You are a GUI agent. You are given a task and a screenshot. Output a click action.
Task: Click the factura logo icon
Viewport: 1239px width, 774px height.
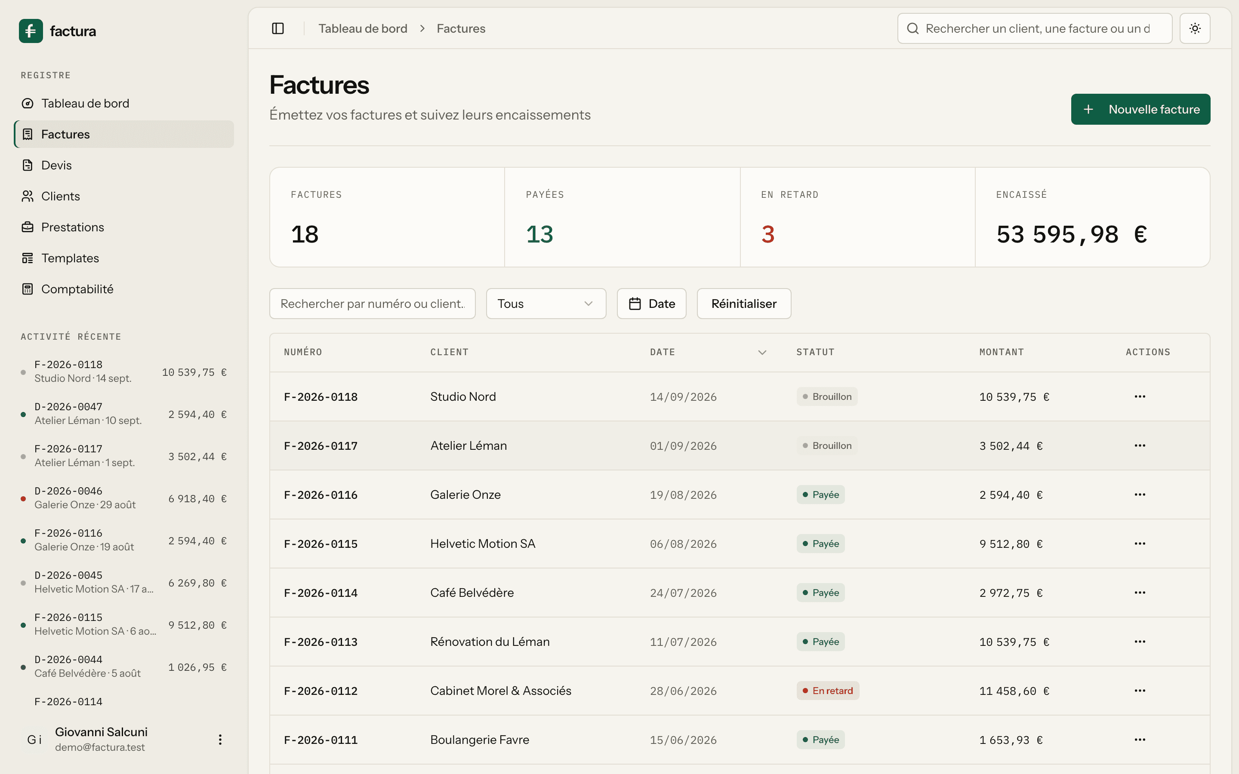pyautogui.click(x=31, y=31)
